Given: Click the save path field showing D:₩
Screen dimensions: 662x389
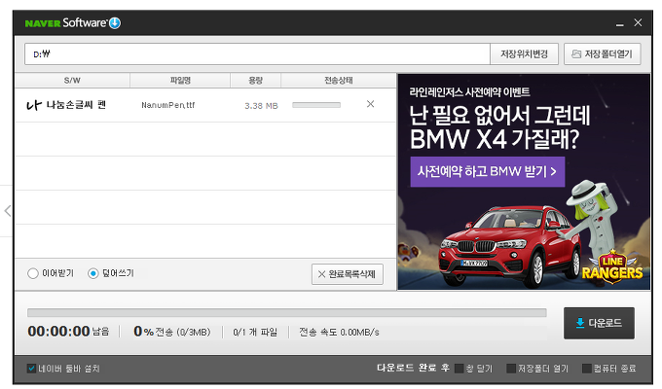Looking at the screenshot, I should tap(257, 54).
